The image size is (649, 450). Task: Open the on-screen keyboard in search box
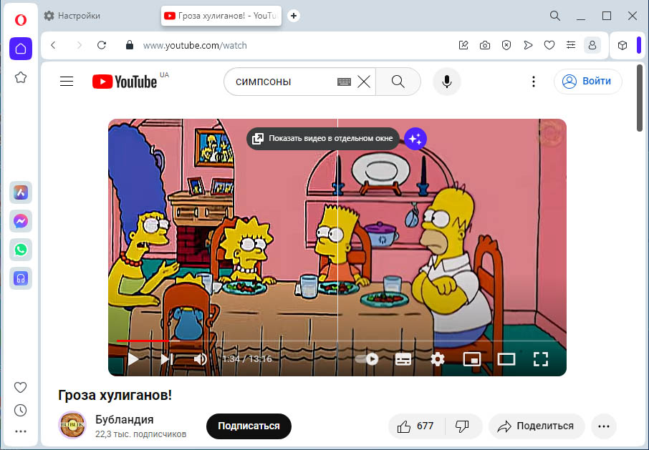tap(344, 82)
